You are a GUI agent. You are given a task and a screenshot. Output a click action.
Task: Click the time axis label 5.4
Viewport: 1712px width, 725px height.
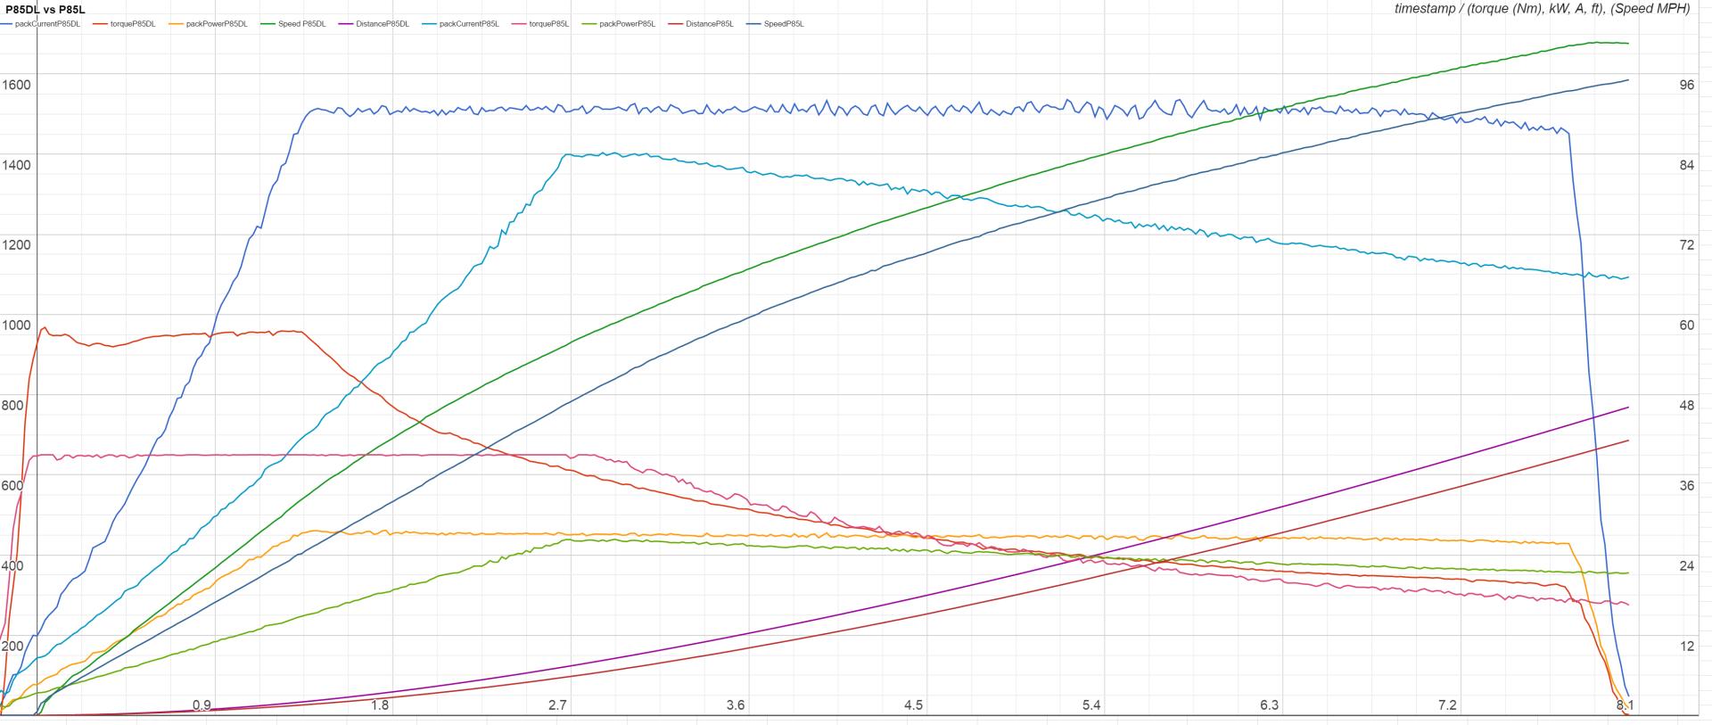tap(1091, 705)
